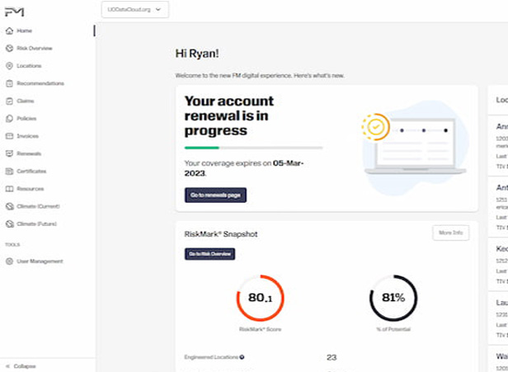
Task: Click the Claims icon
Action: click(9, 101)
